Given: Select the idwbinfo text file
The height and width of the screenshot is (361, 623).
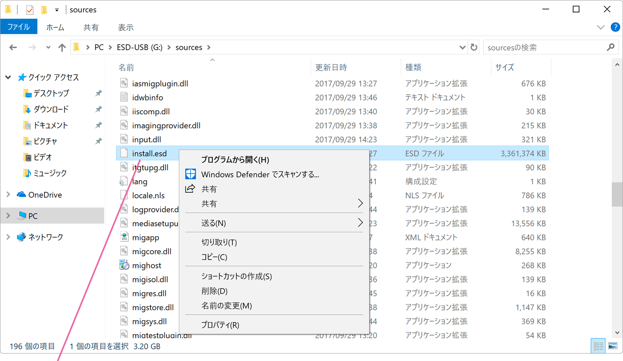Looking at the screenshot, I should (148, 98).
